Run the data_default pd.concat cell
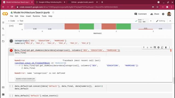Image resolution: width=175 pixels, height=98 pixels. pyautogui.click(x=11, y=86)
